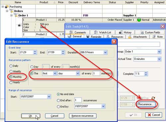The image size is (166, 122).
Task: Click the Note tab icon
Action: click(154, 37)
